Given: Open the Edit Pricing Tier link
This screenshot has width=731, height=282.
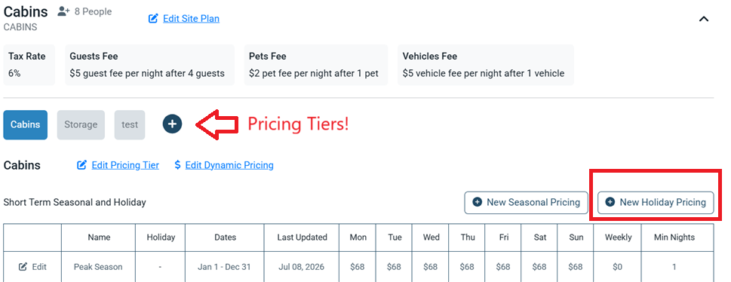Looking at the screenshot, I should pos(125,165).
